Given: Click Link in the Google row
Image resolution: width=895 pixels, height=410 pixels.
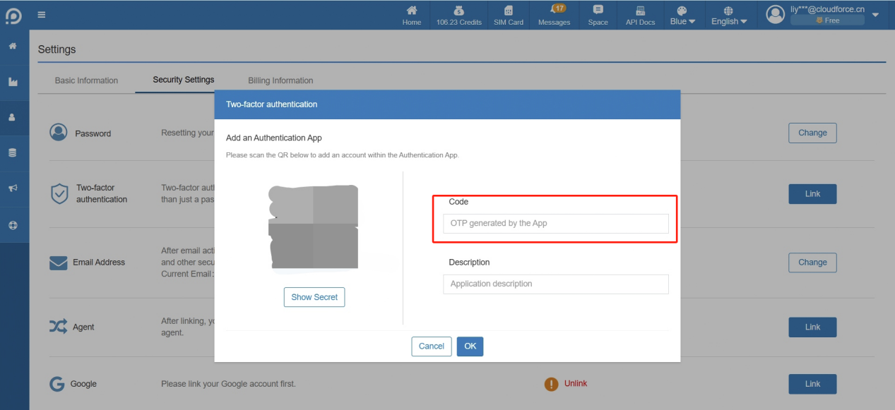Looking at the screenshot, I should [x=812, y=384].
